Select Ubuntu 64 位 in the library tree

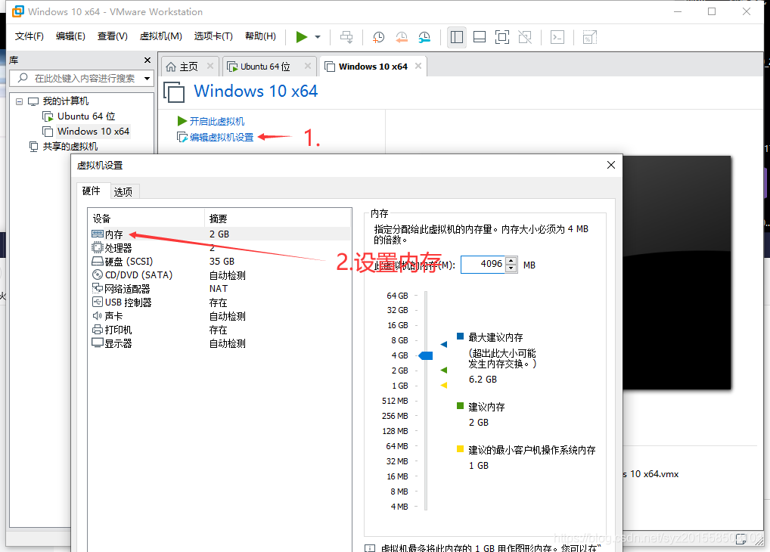click(x=86, y=116)
